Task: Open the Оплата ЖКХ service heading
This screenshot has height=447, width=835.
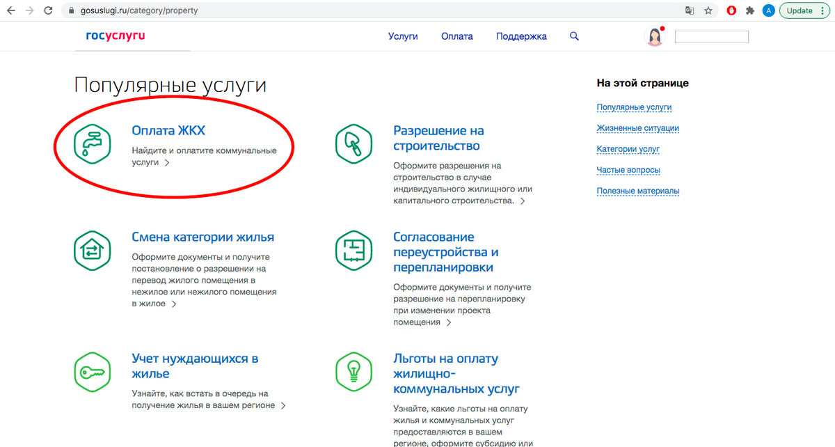Action: click(x=168, y=131)
